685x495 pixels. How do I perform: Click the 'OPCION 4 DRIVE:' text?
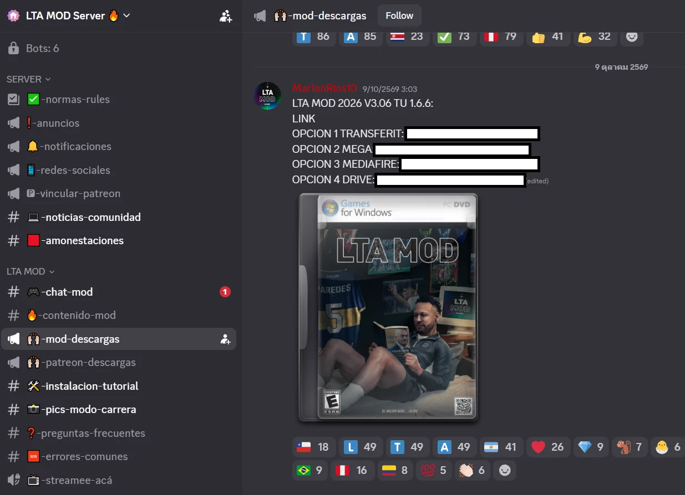tap(333, 180)
